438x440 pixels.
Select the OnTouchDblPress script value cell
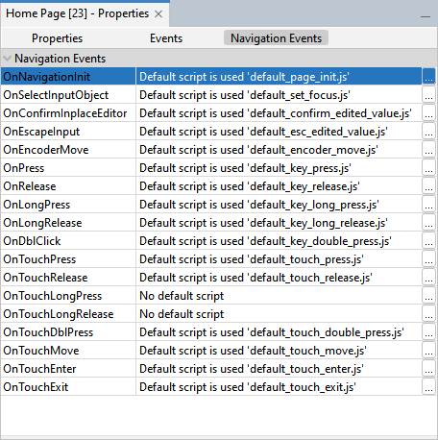click(279, 332)
